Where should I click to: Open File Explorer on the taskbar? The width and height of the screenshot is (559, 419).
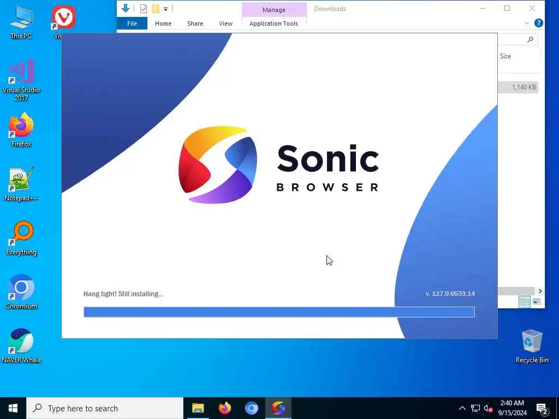(x=198, y=408)
